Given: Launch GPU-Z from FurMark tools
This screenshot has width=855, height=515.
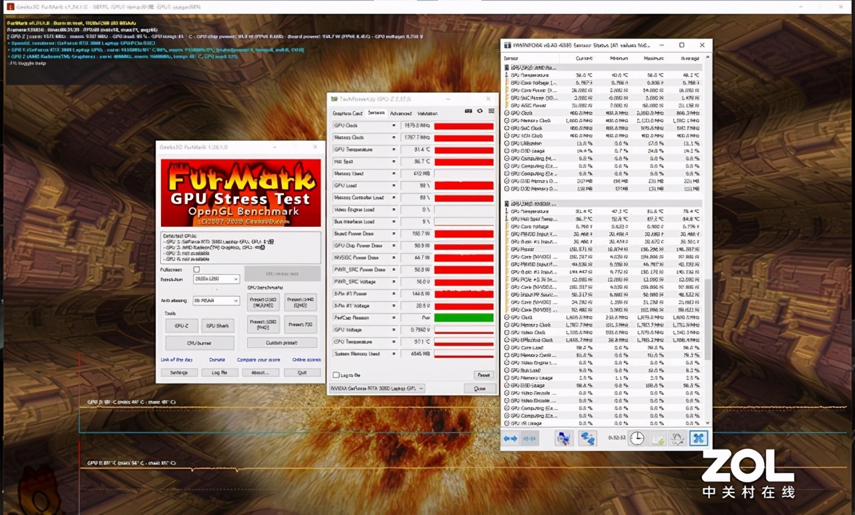Looking at the screenshot, I should [x=182, y=326].
